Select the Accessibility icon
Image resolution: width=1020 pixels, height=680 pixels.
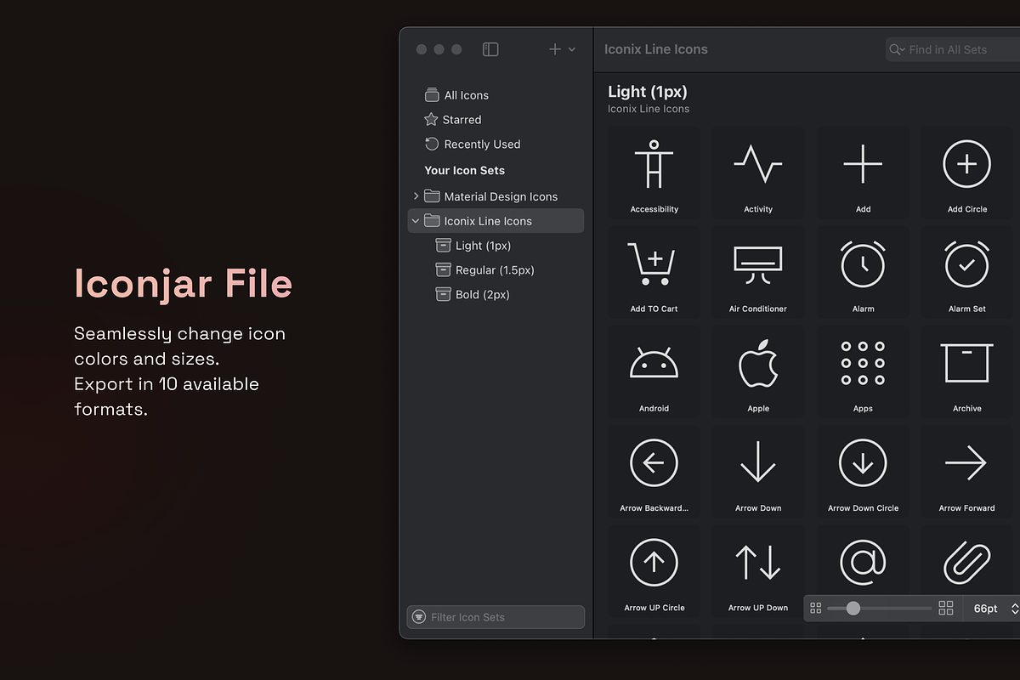pos(654,165)
